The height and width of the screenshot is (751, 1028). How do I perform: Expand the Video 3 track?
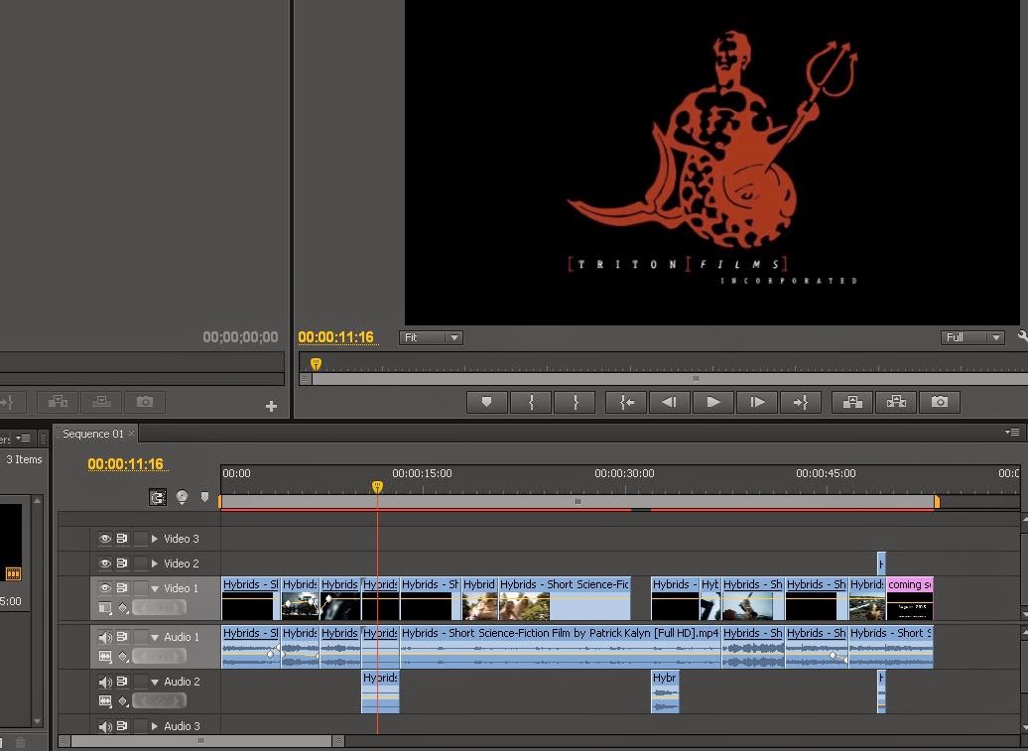tap(155, 538)
